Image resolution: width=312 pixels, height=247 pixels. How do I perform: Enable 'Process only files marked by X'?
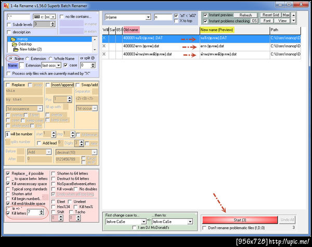(8, 74)
